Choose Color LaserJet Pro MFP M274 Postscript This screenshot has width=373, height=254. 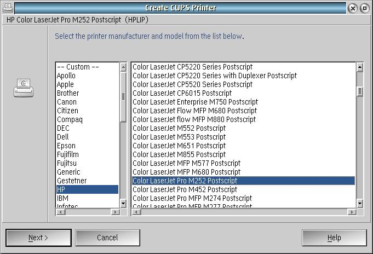click(x=243, y=198)
